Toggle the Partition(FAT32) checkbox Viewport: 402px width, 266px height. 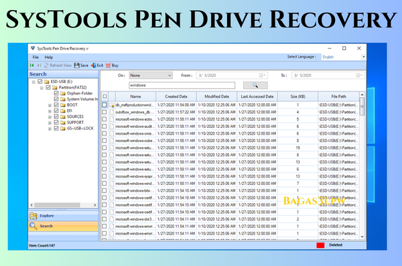(48, 87)
